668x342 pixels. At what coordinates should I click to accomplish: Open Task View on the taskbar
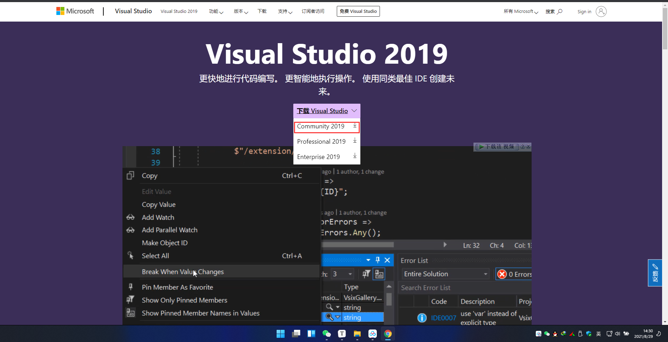tap(296, 334)
